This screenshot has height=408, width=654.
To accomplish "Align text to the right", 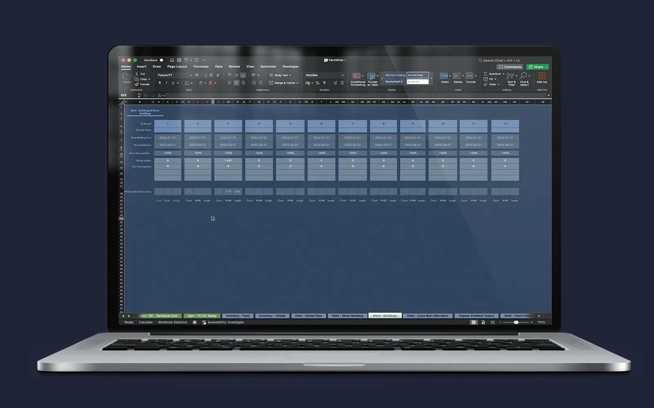I will [x=243, y=83].
